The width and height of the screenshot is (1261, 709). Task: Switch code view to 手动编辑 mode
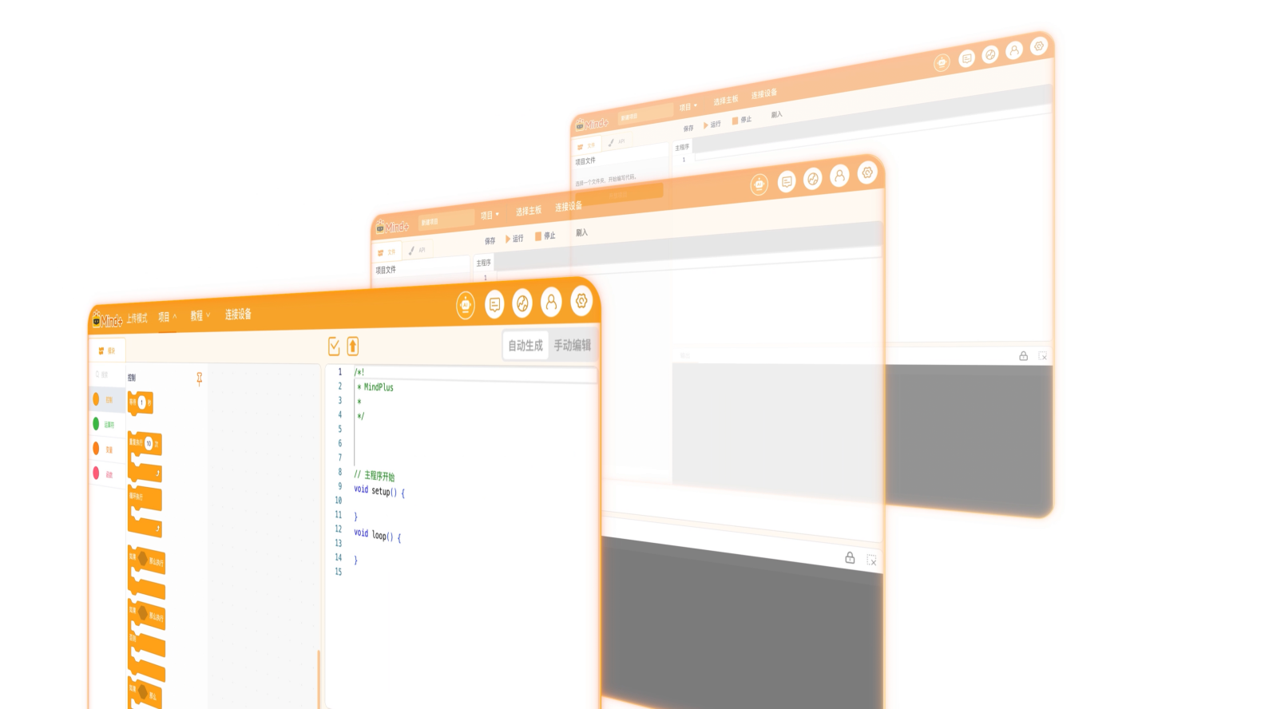coord(573,345)
